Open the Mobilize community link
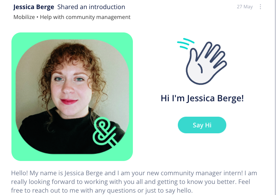The width and height of the screenshot is (276, 195). [24, 17]
